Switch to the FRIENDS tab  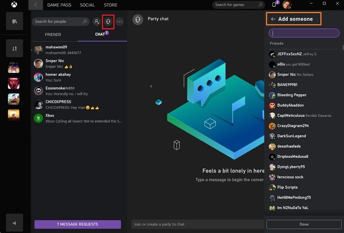(53, 34)
